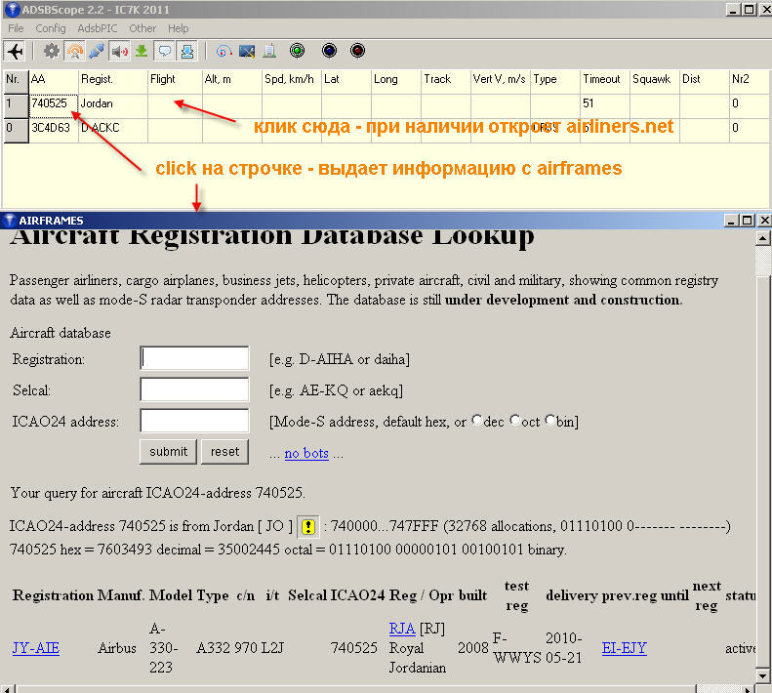
Task: Click the D-ACKC registration cell
Action: pos(113,130)
